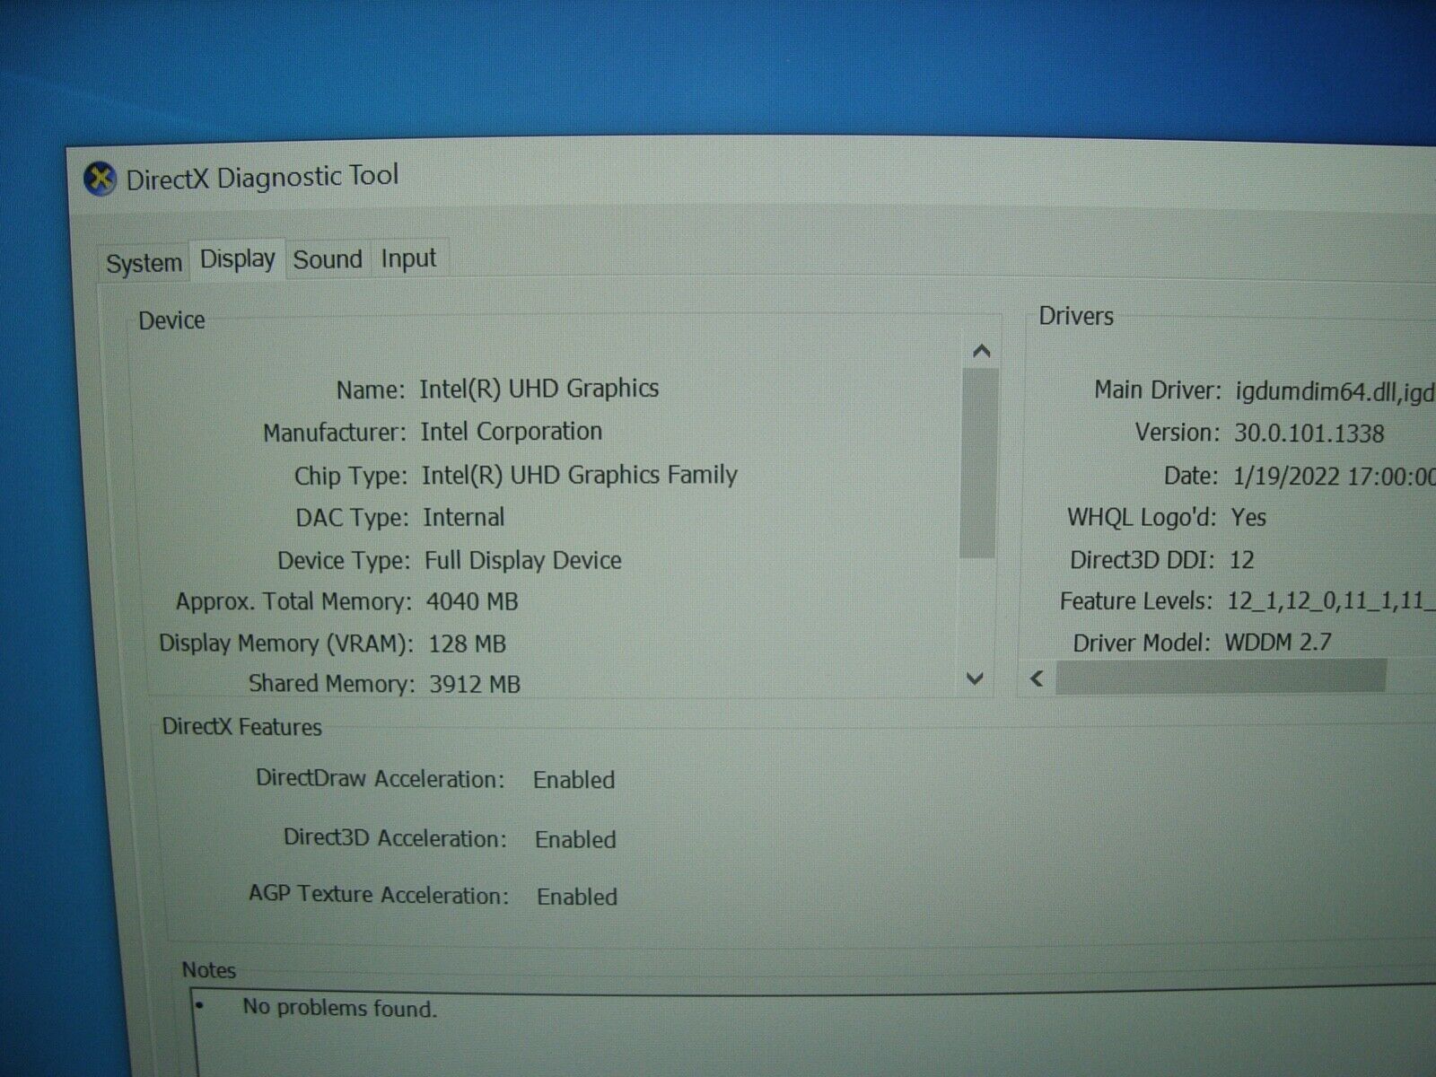
Task: Click the 'Shared Memory:' label
Action: pyautogui.click(x=331, y=684)
